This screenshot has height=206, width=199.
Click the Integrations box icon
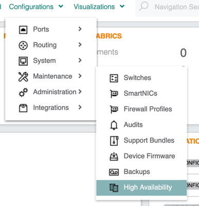23,108
